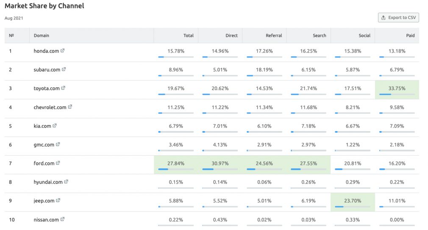Open the ford.com domain link
Viewport: 428px width, 230px height.
tap(44, 163)
